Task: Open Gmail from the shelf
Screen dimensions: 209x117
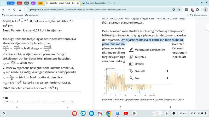Action: pyautogui.click(x=100, y=113)
